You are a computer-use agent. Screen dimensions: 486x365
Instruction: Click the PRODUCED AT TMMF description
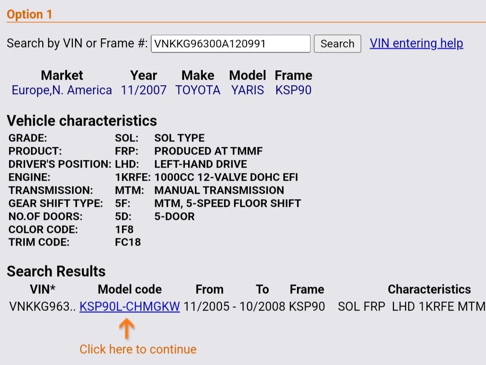pos(208,151)
